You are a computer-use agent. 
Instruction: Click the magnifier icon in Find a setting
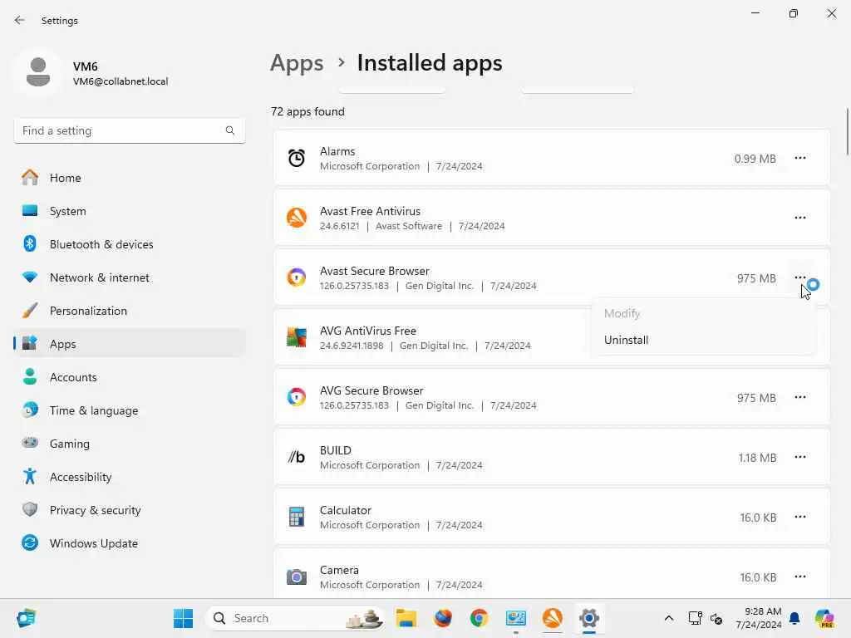click(x=230, y=130)
